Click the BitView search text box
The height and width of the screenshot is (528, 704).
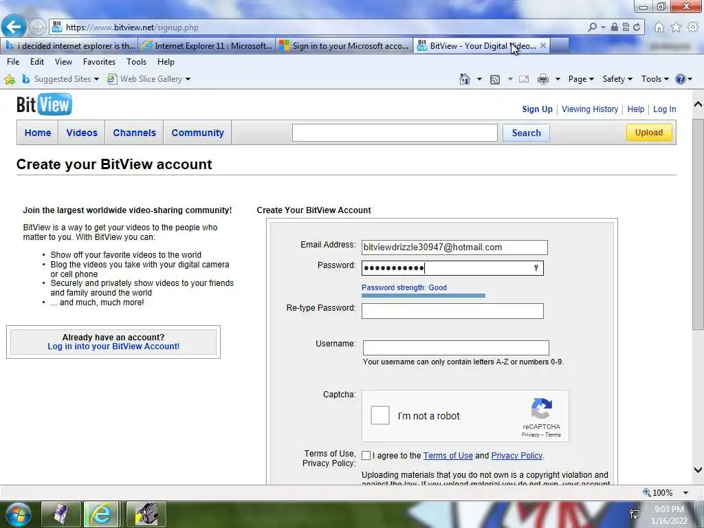[x=395, y=133]
